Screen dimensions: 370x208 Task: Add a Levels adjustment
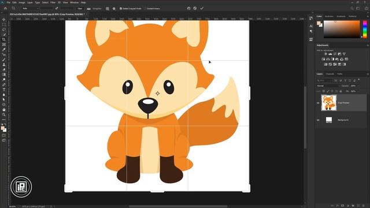(x=330, y=54)
